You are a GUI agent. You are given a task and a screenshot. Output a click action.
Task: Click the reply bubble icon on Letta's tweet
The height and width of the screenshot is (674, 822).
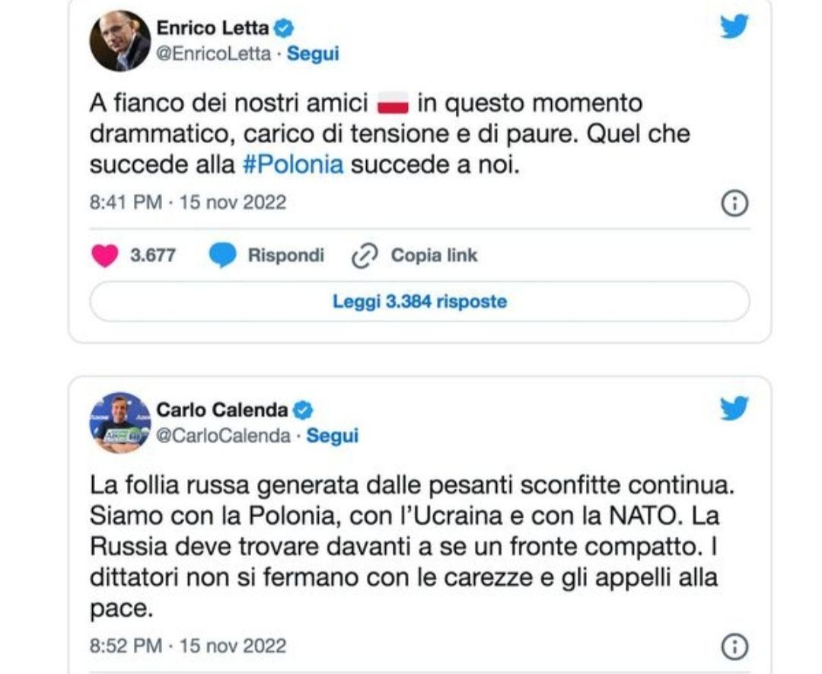222,256
